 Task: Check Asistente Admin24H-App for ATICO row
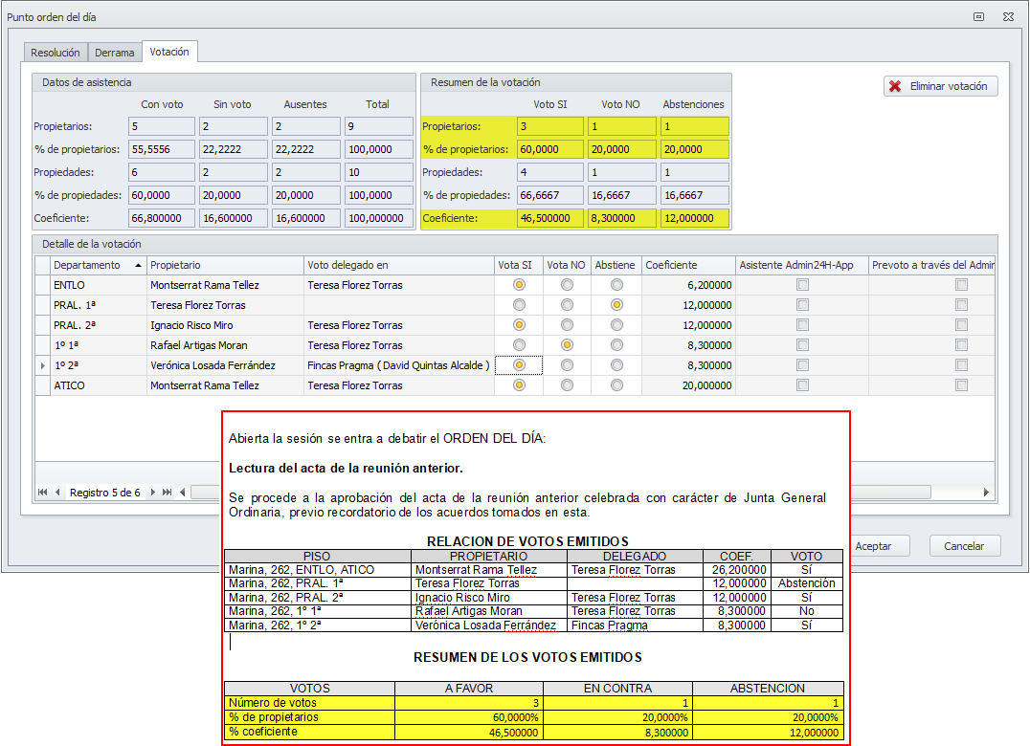click(802, 385)
